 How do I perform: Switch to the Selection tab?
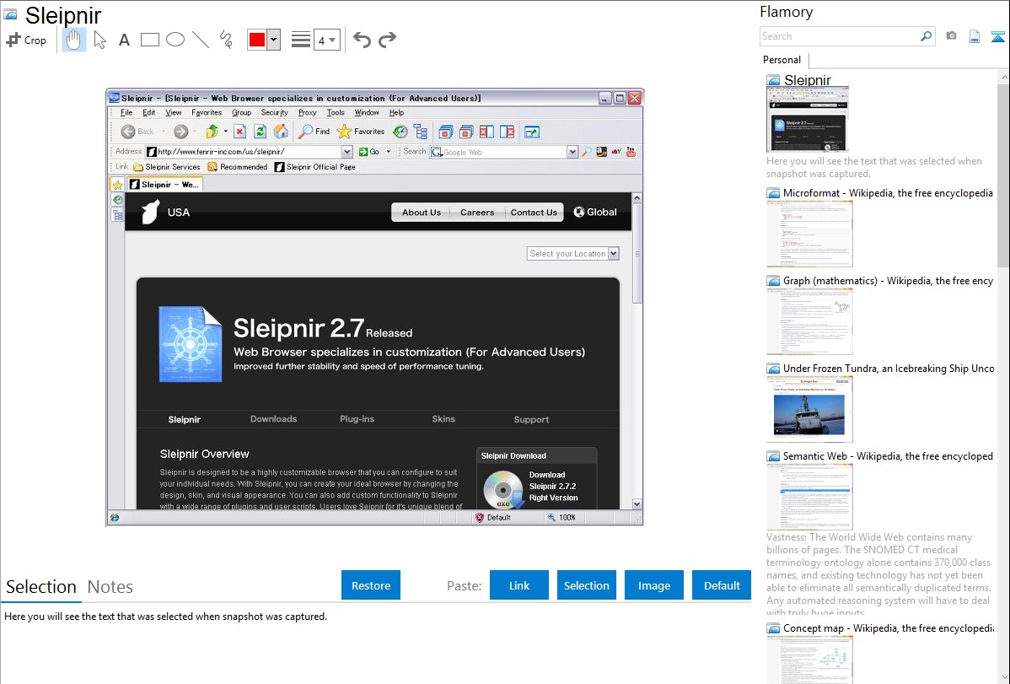pos(41,587)
